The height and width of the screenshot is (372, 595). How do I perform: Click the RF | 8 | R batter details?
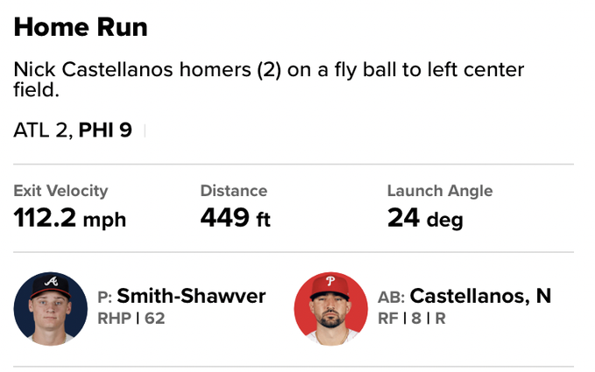click(411, 318)
